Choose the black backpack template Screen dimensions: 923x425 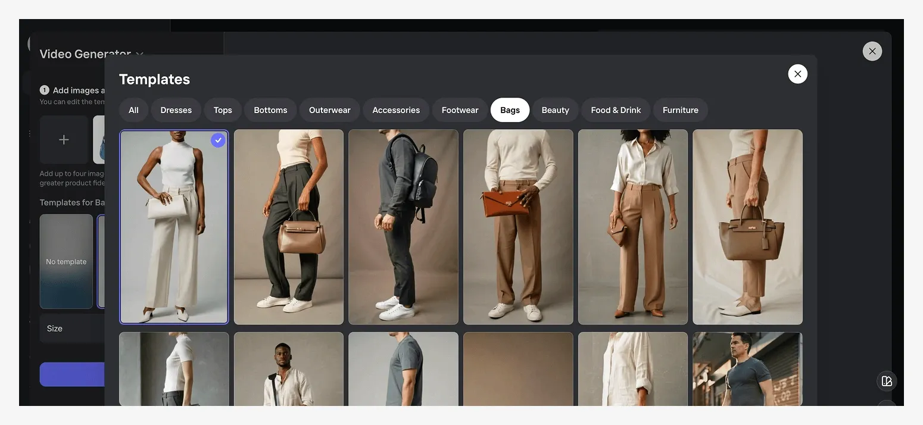[x=403, y=227]
